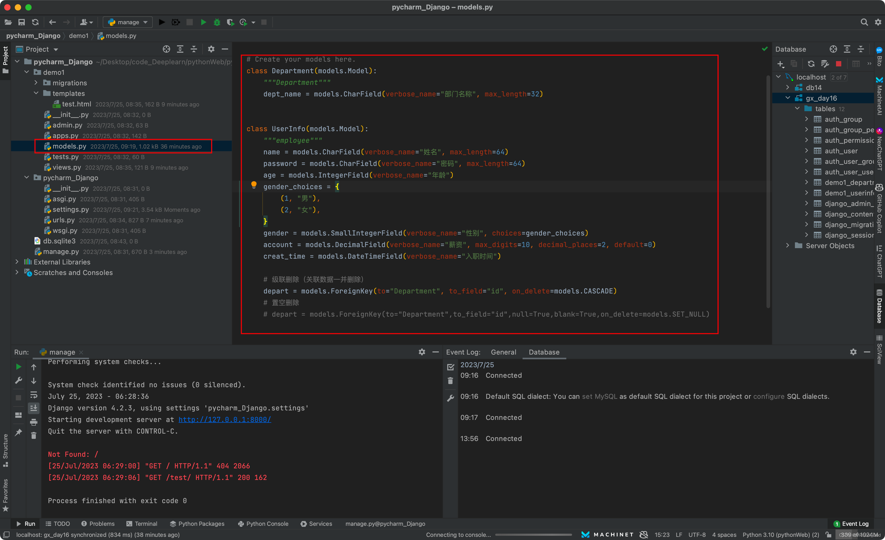Switch to the General event log tab
This screenshot has height=540, width=885.
(503, 352)
